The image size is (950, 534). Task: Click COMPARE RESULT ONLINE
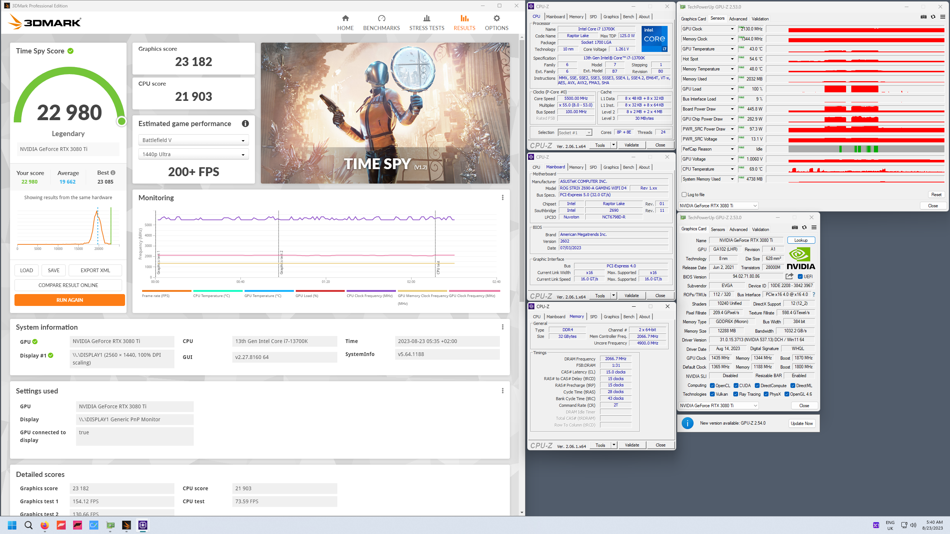click(x=68, y=285)
